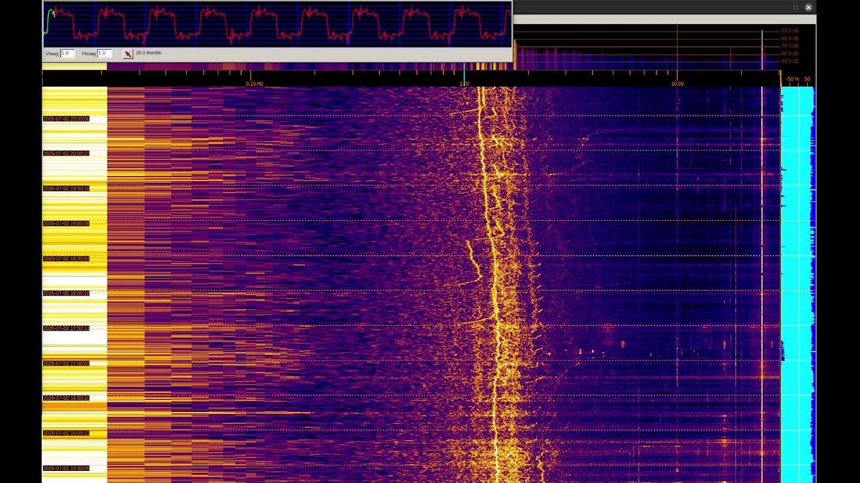Click the 2025-07-02 16:00 timestamp marker
This screenshot has height=483, width=860.
pos(66,433)
